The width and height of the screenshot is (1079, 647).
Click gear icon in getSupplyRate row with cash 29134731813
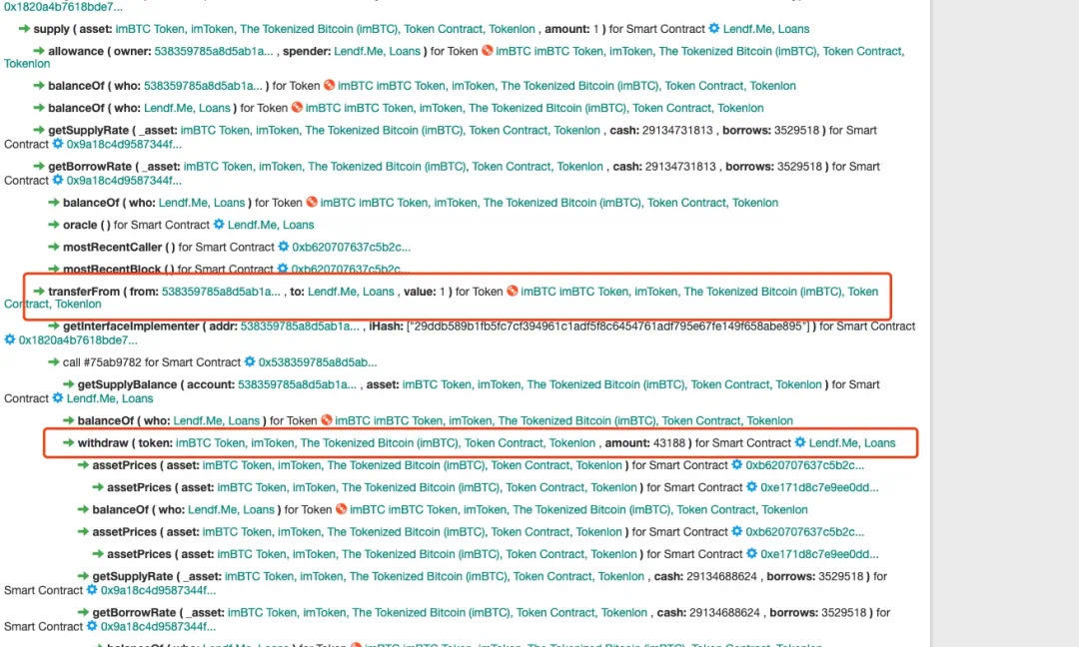coord(58,144)
